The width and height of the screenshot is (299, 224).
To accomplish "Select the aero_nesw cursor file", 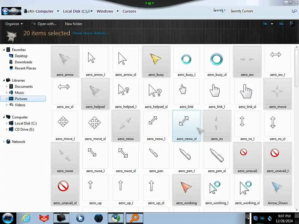I will point(126,126).
